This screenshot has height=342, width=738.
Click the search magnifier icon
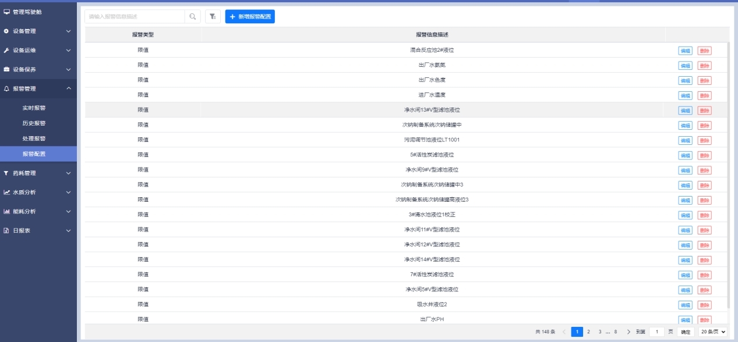pos(193,17)
